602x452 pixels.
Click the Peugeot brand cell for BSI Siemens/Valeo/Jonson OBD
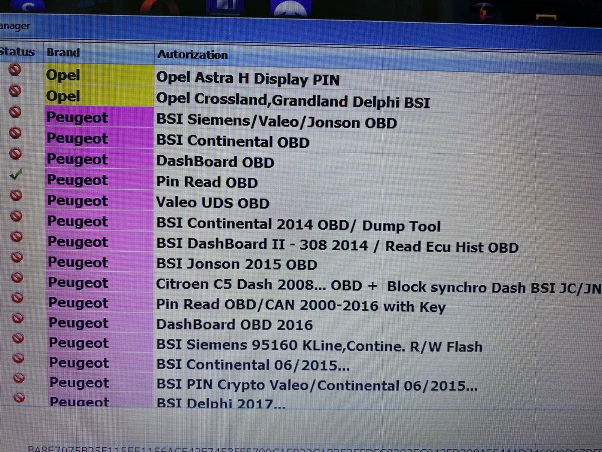tap(99, 117)
